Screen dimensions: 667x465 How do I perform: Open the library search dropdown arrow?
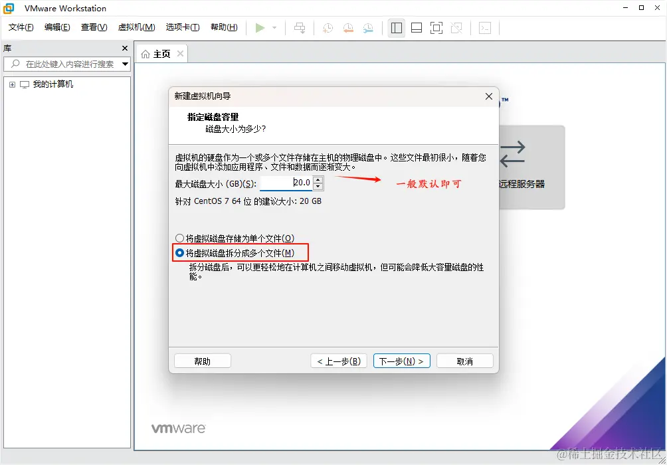coord(125,64)
